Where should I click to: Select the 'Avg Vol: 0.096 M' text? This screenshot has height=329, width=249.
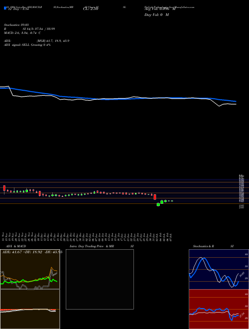pyautogui.click(x=159, y=9)
